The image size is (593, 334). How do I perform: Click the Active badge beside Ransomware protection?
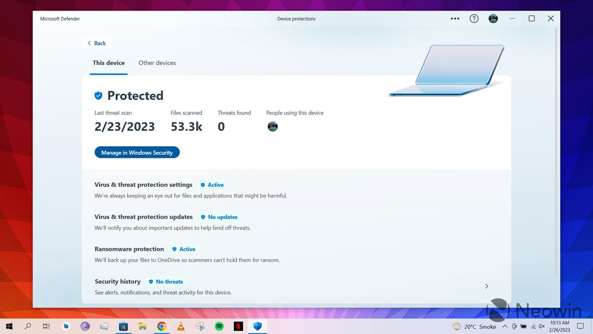point(184,249)
